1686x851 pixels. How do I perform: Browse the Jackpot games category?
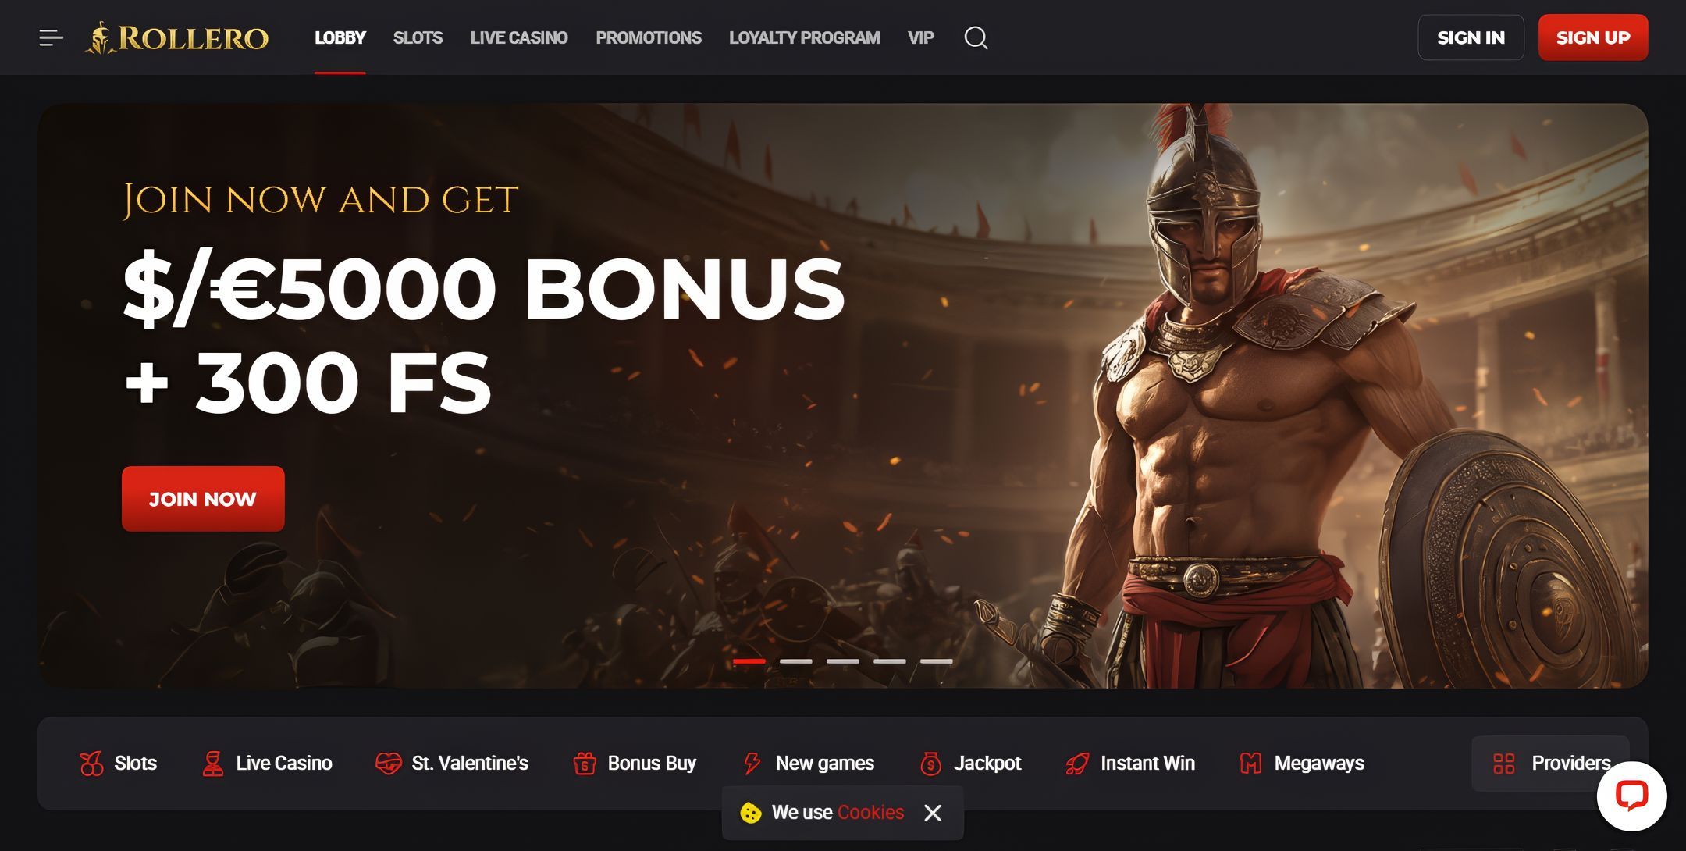(970, 763)
